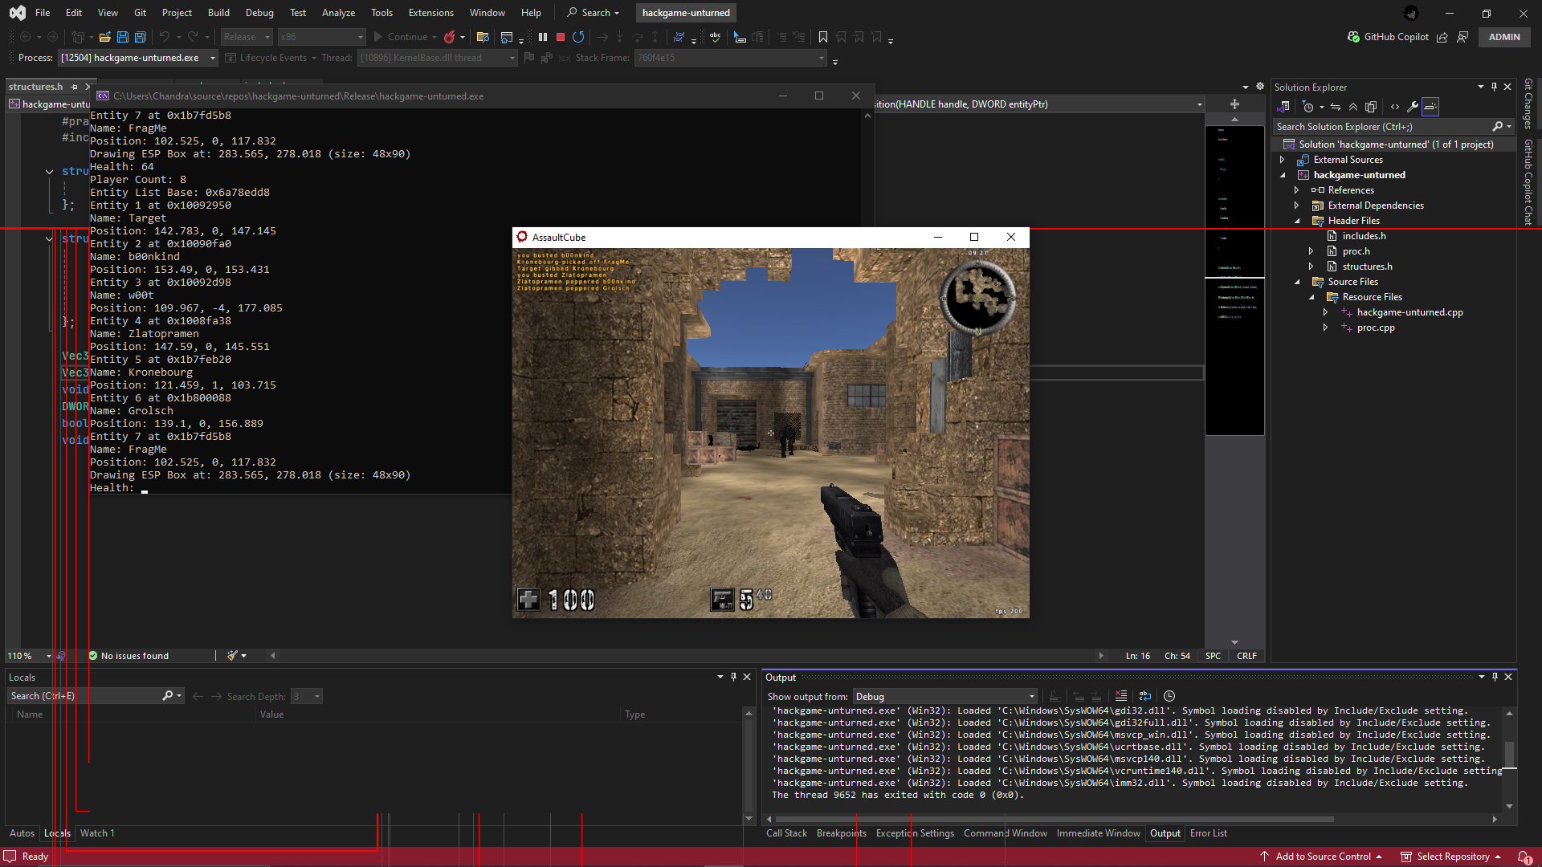
Task: Switch to the Breakpoints tab
Action: point(842,833)
